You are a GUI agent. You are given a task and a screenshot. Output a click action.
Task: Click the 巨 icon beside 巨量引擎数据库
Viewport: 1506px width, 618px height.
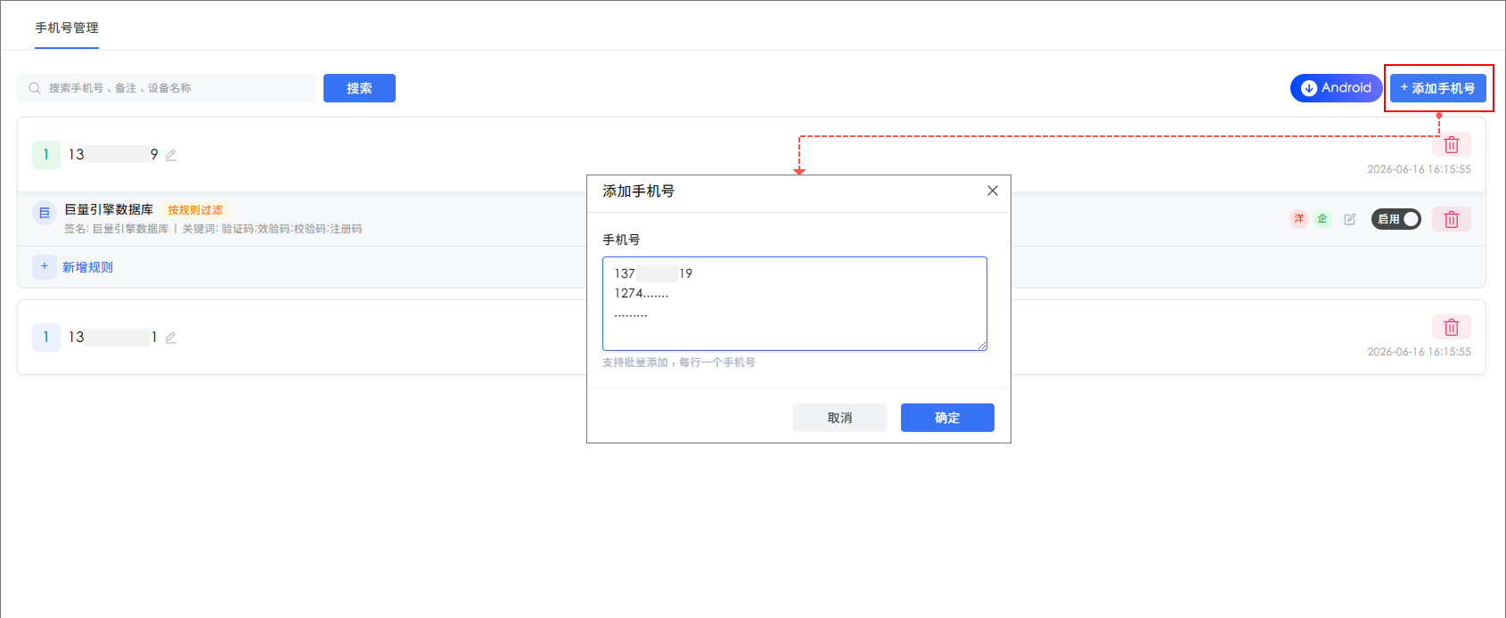45,214
